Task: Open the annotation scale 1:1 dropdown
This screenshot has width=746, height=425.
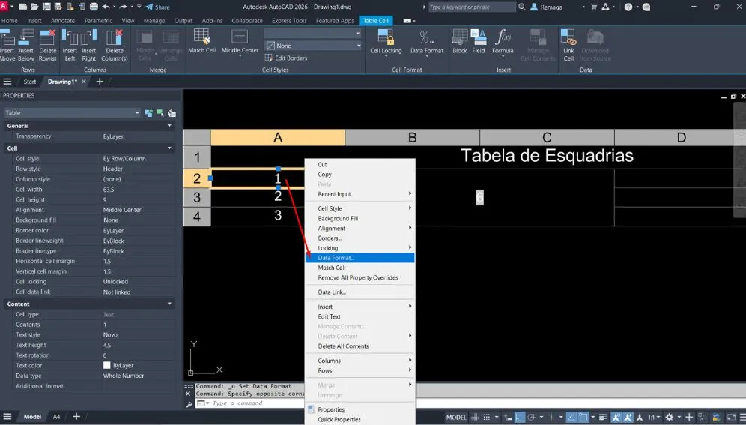Action: tap(654, 417)
